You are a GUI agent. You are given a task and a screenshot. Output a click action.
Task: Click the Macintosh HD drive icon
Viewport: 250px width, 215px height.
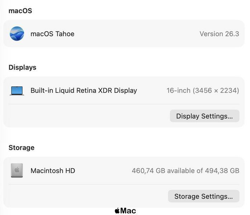click(17, 171)
